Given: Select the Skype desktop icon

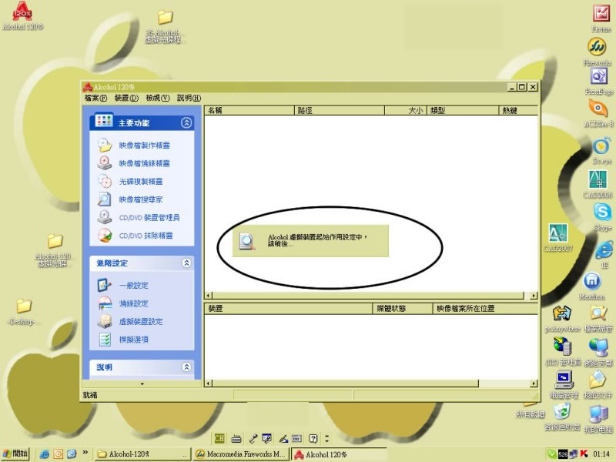Looking at the screenshot, I should (603, 217).
